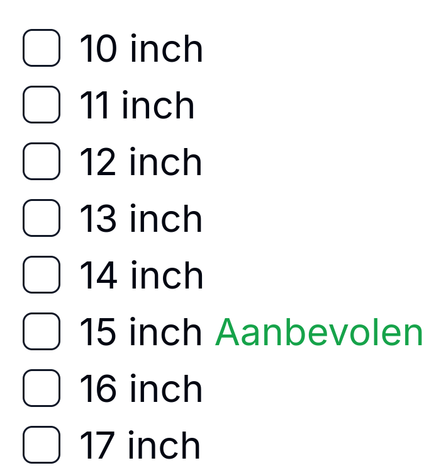This screenshot has width=446, height=475.
Task: Click the word "inch" beside 16
Action: coord(166,389)
